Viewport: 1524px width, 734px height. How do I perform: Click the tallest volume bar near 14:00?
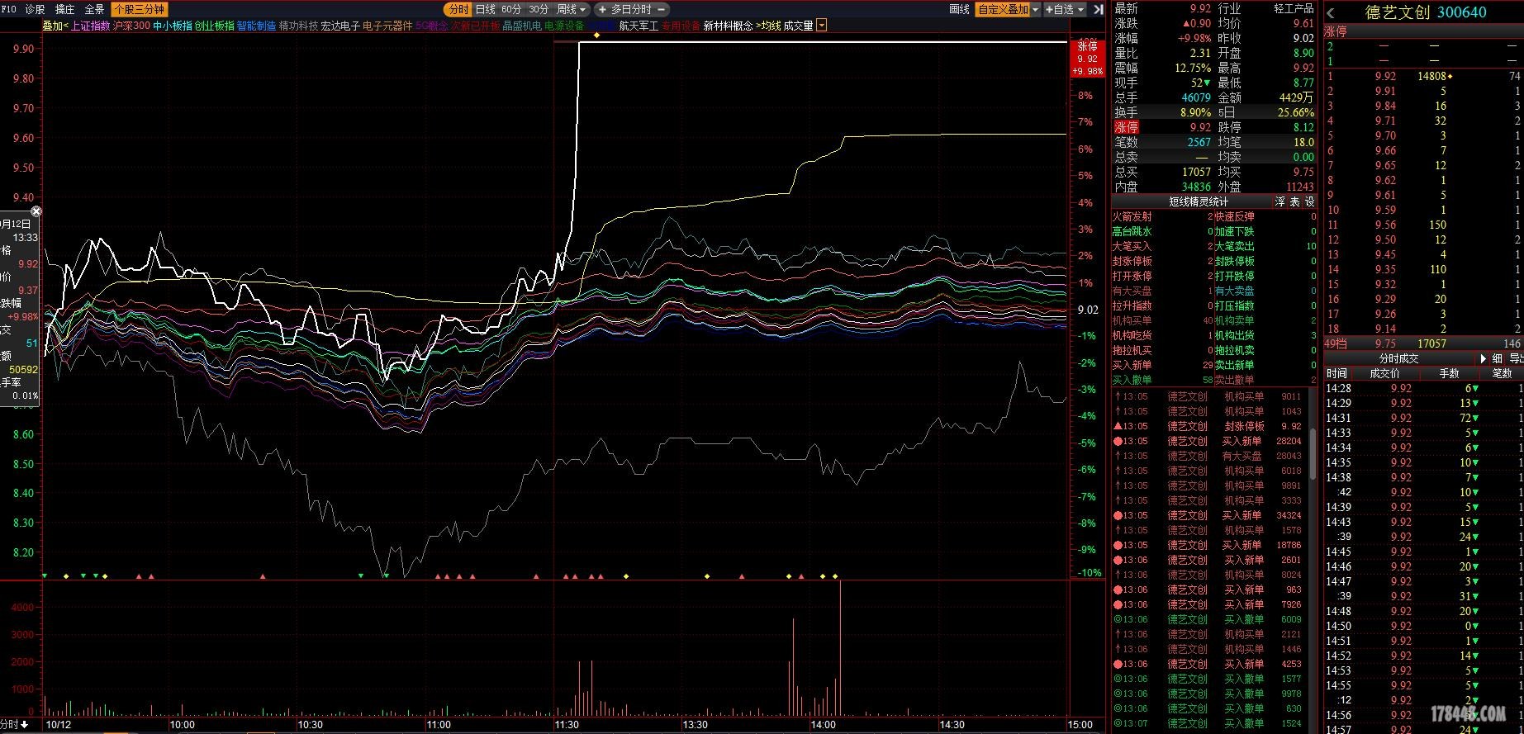pos(840,647)
